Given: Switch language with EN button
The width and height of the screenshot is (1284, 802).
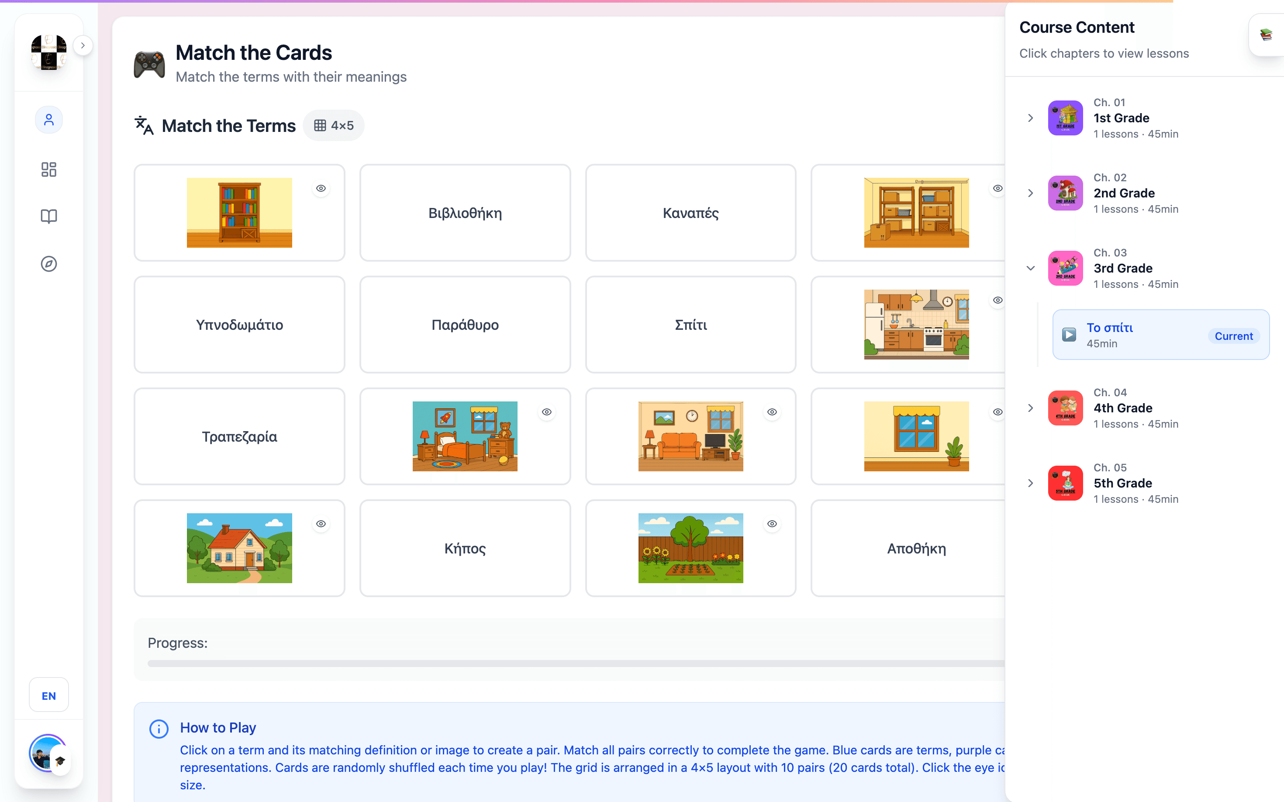Looking at the screenshot, I should [x=49, y=695].
